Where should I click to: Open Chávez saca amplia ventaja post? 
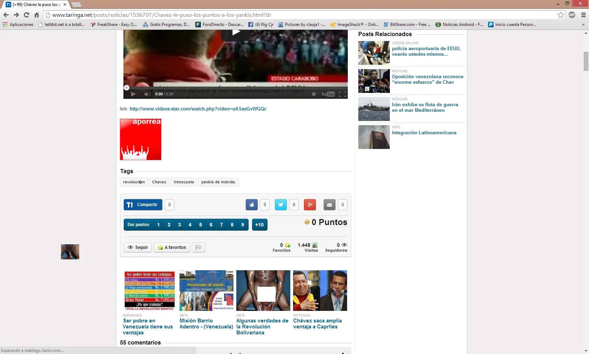pos(317,324)
